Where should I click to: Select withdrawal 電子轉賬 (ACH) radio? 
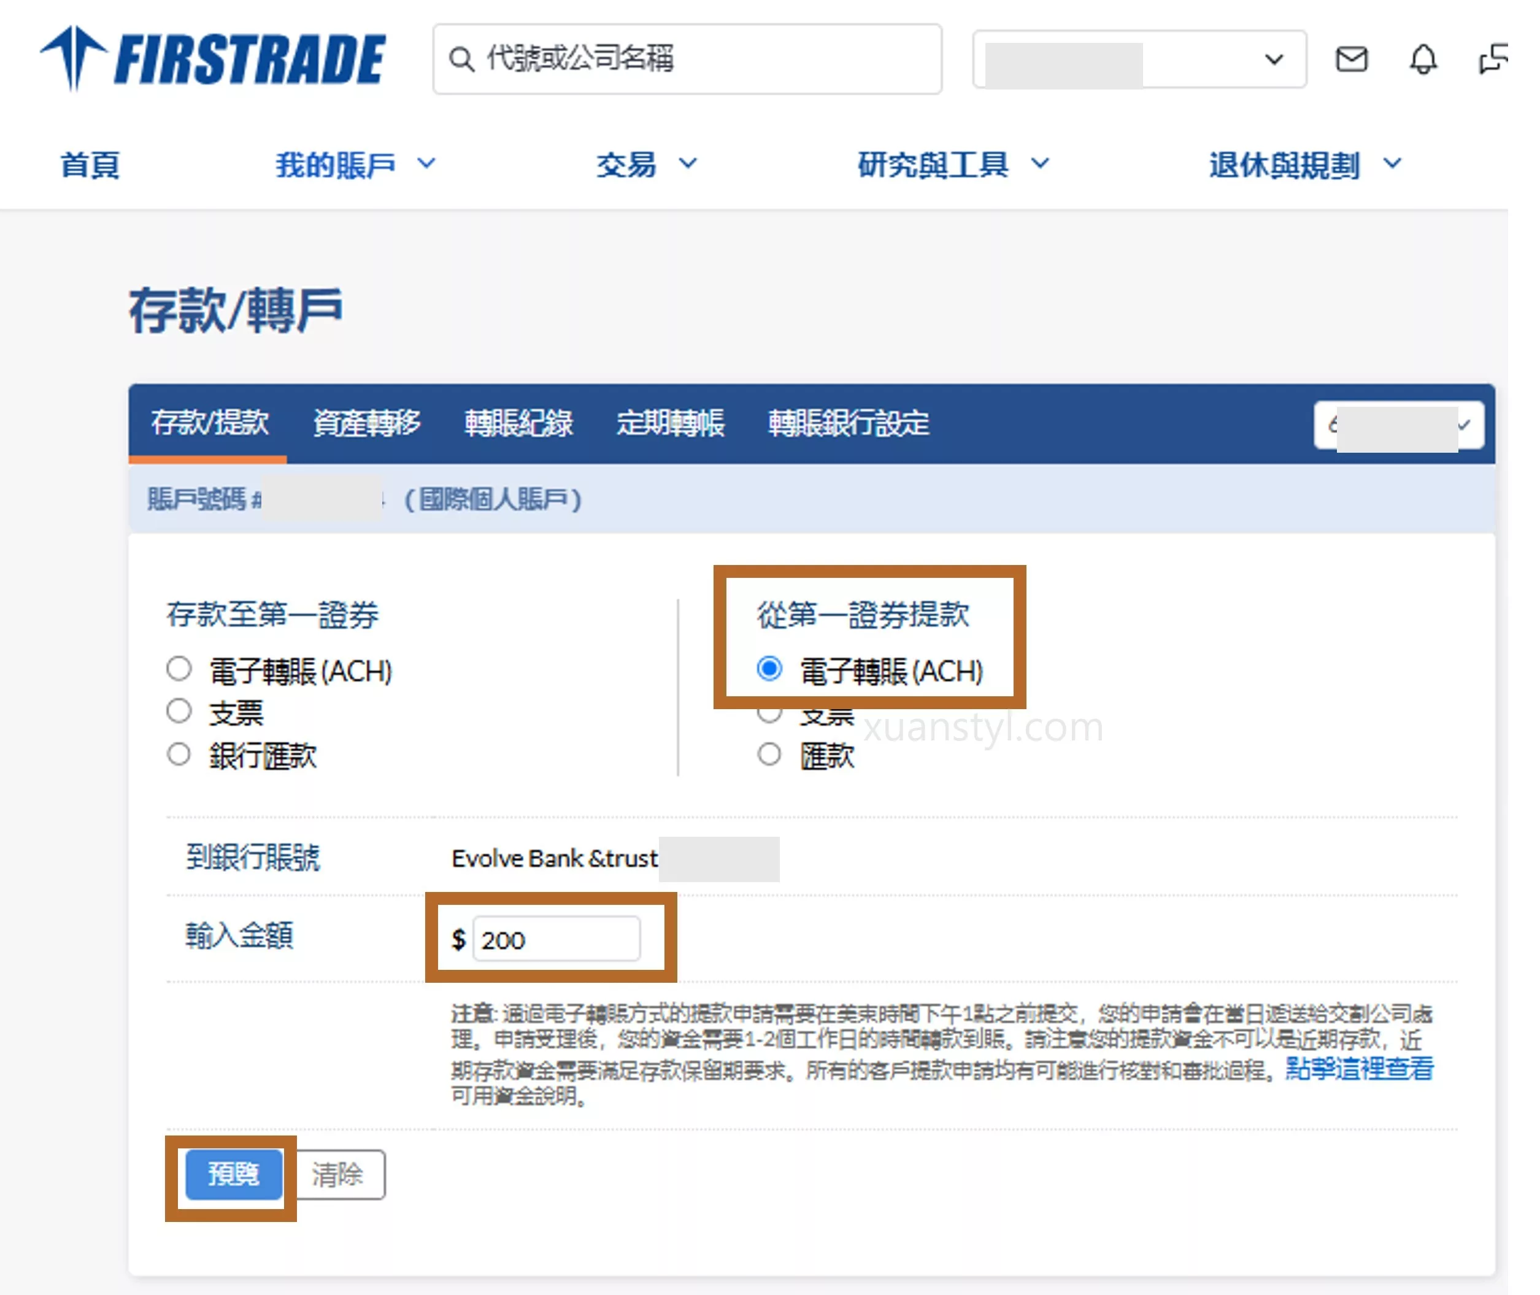[769, 669]
